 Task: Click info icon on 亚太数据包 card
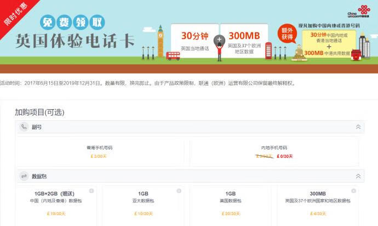click(179, 191)
